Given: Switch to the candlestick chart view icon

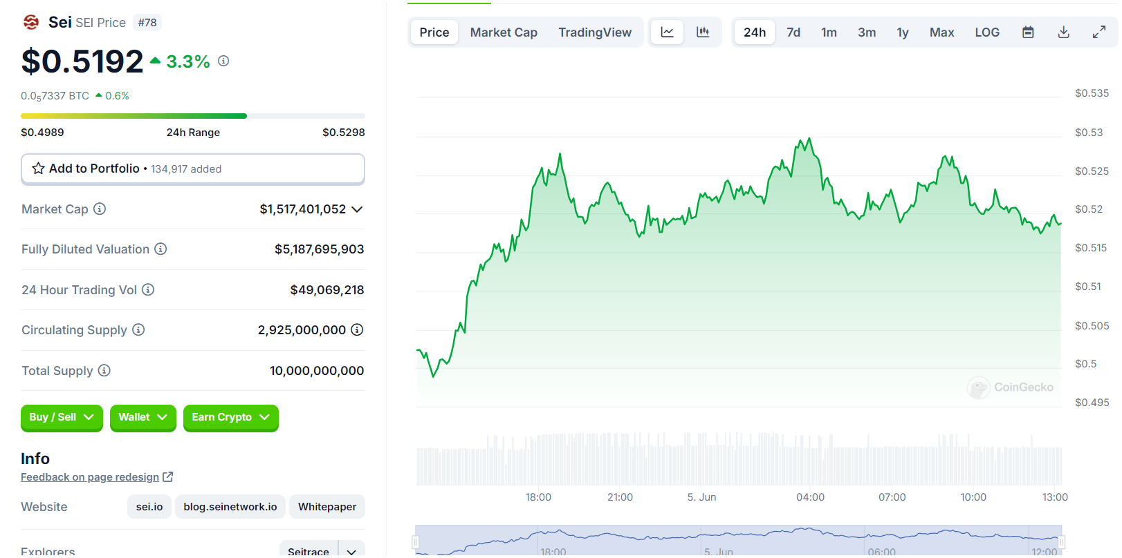Looking at the screenshot, I should pos(703,32).
